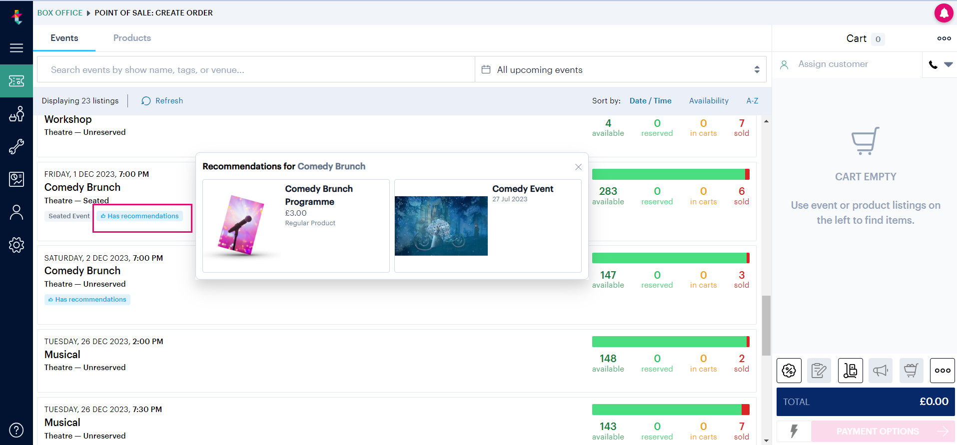Image resolution: width=957 pixels, height=445 pixels.
Task: Open the help question mark icon
Action: point(16,430)
